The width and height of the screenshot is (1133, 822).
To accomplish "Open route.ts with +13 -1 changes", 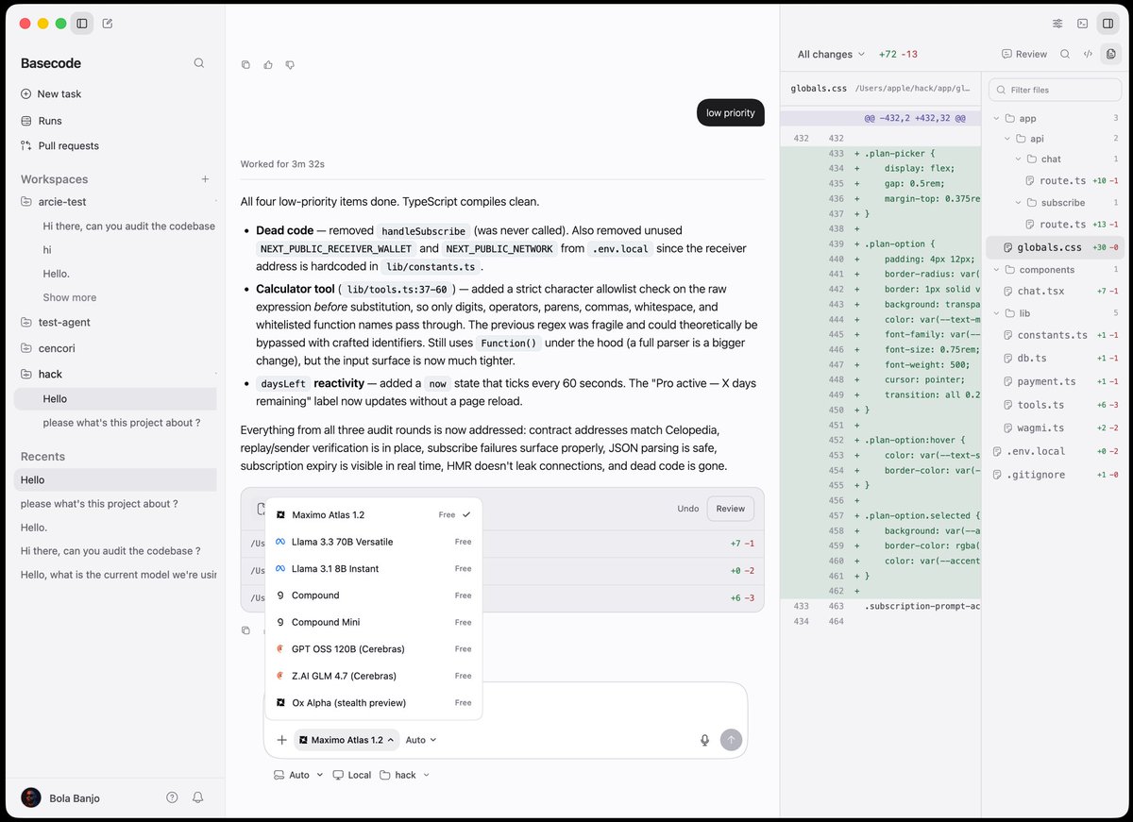I will point(1062,225).
